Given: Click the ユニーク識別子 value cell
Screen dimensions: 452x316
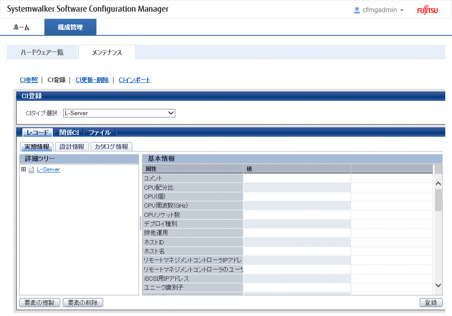Looking at the screenshot, I should [297, 287].
